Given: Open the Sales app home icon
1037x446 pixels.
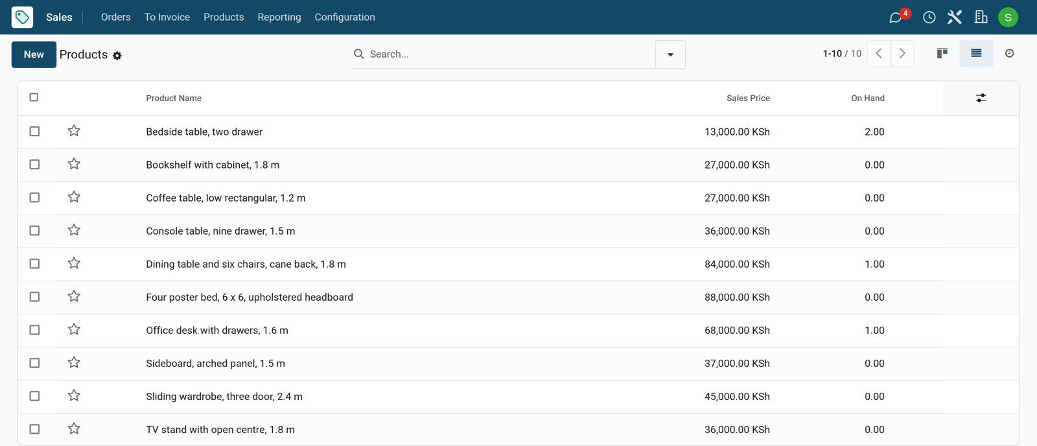Looking at the screenshot, I should (22, 17).
